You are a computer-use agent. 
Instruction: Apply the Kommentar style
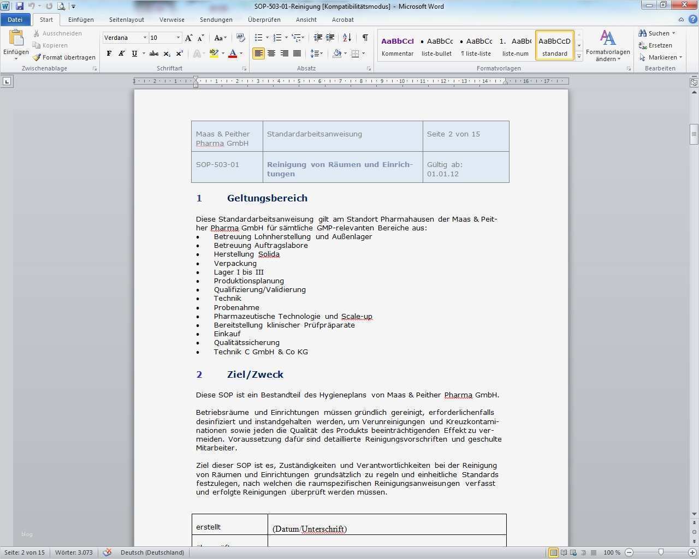[x=398, y=46]
